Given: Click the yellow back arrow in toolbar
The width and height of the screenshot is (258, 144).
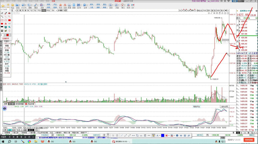Looking at the screenshot, I should (x=3, y=6).
